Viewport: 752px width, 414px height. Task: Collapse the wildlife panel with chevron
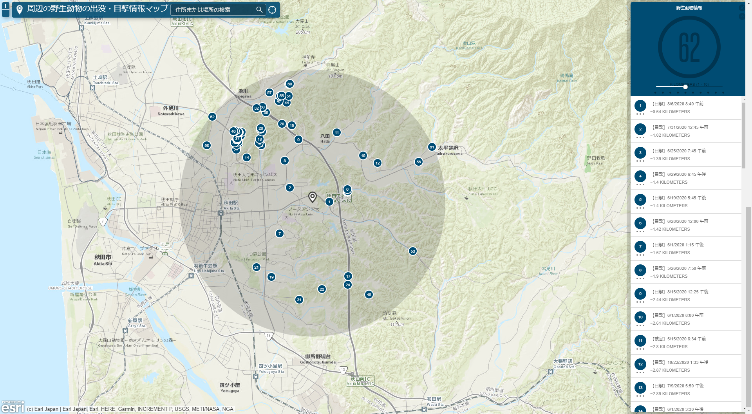pos(741,16)
